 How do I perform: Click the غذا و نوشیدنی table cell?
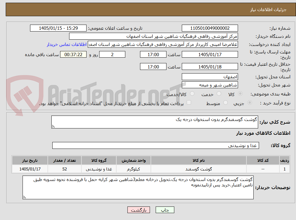pyautogui.click(x=99, y=169)
